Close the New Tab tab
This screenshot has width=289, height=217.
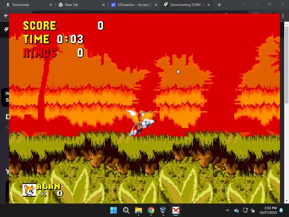(103, 5)
